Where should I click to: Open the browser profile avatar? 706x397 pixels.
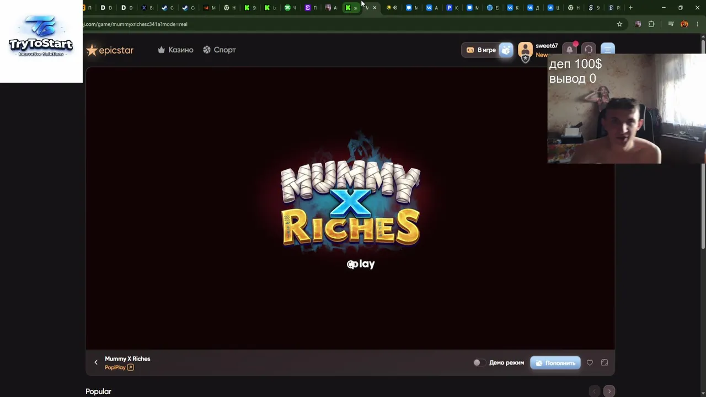684,24
